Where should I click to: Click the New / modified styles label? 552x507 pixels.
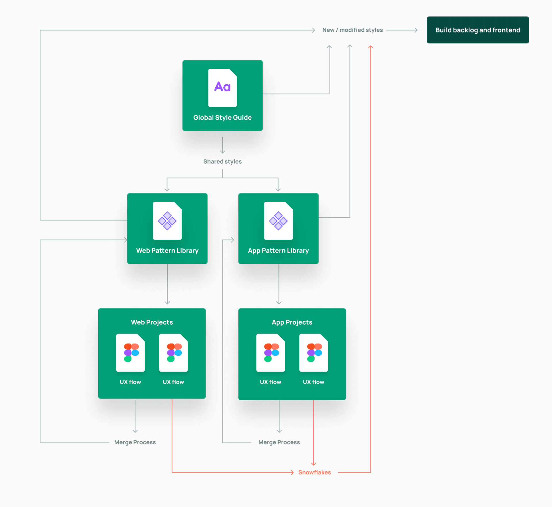353,30
